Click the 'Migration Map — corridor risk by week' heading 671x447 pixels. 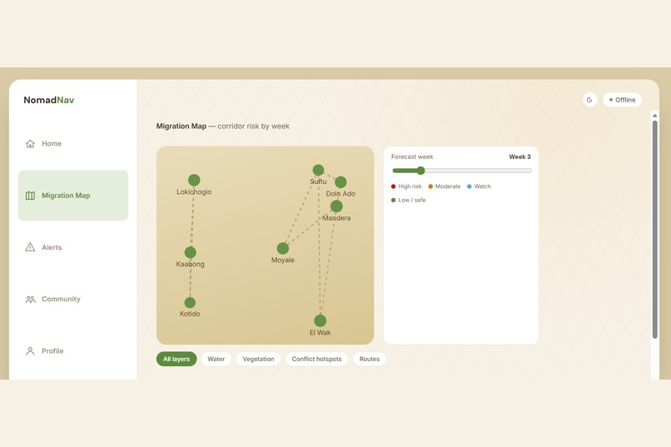click(222, 127)
